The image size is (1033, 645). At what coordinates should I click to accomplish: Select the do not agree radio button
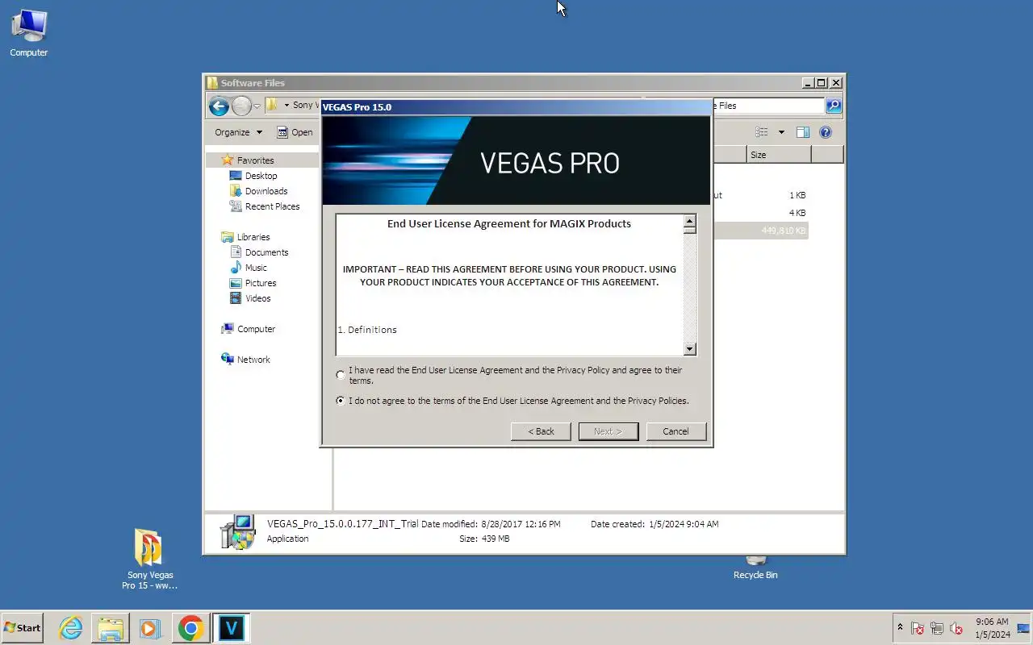341,401
